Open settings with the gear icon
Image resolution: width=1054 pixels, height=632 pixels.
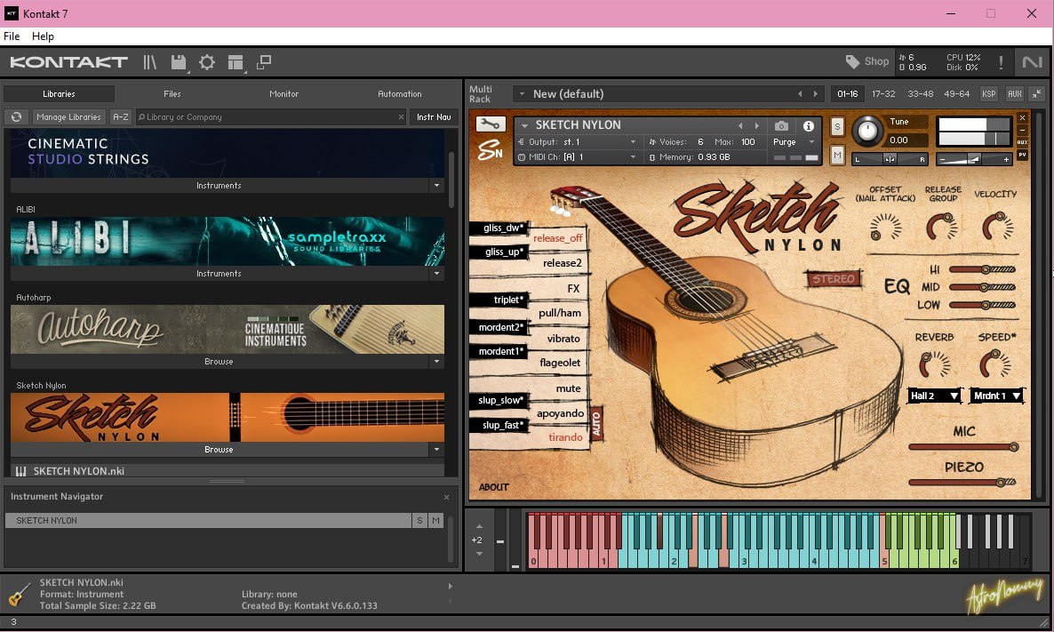click(x=207, y=62)
